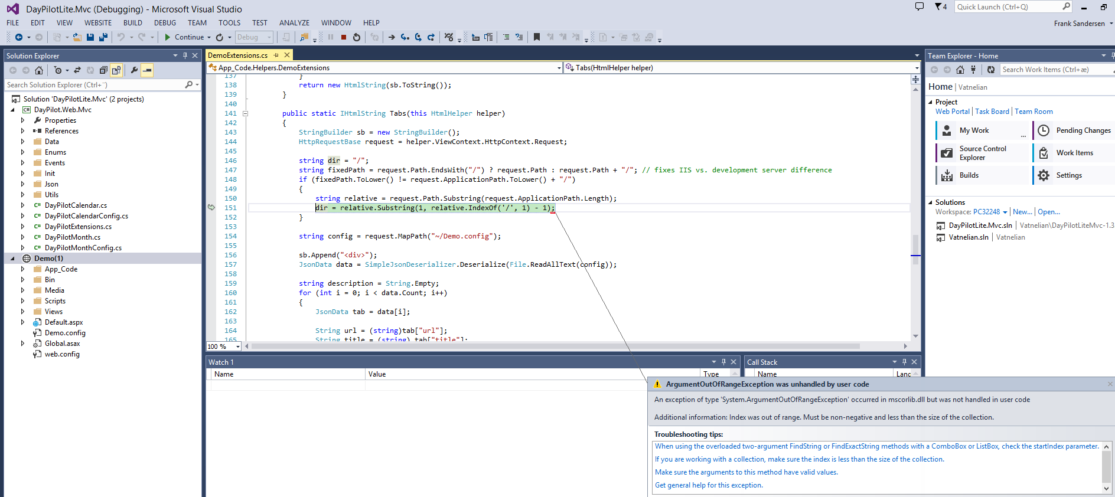The width and height of the screenshot is (1115, 497).
Task: Expand the App_Code folder node
Action: coord(23,269)
